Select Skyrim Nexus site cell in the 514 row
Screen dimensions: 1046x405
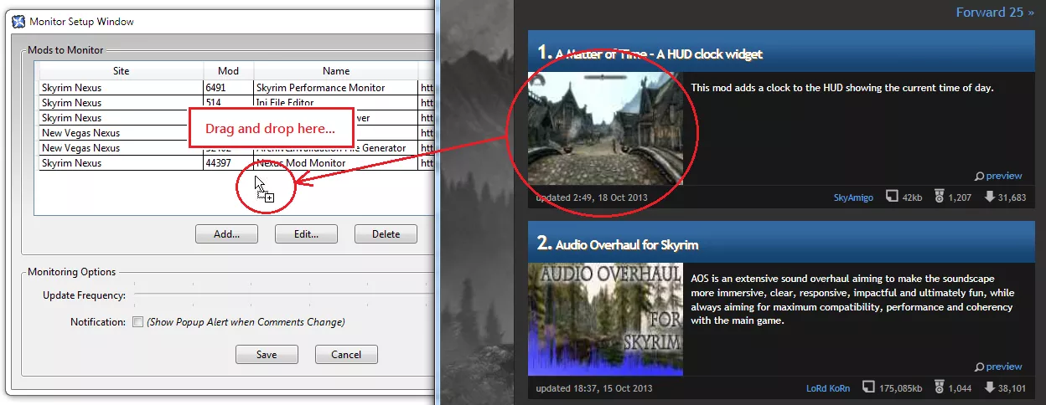tap(122, 103)
